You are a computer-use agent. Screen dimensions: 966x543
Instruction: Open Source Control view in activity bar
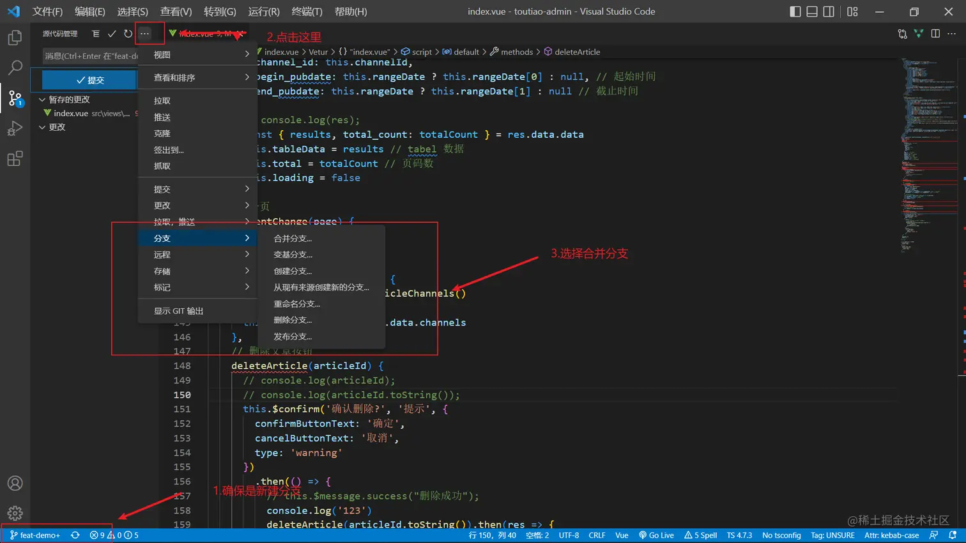tap(15, 98)
